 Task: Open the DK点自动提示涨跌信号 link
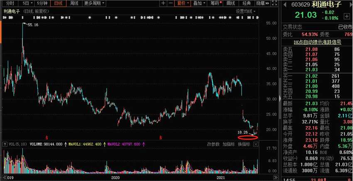point(317,42)
